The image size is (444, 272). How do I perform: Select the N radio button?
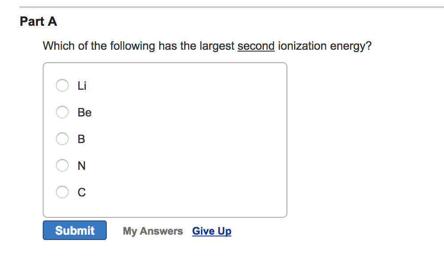click(62, 165)
